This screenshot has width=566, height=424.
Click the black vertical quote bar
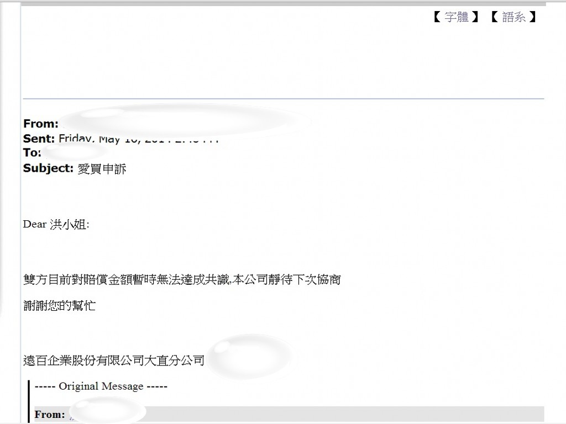29,401
